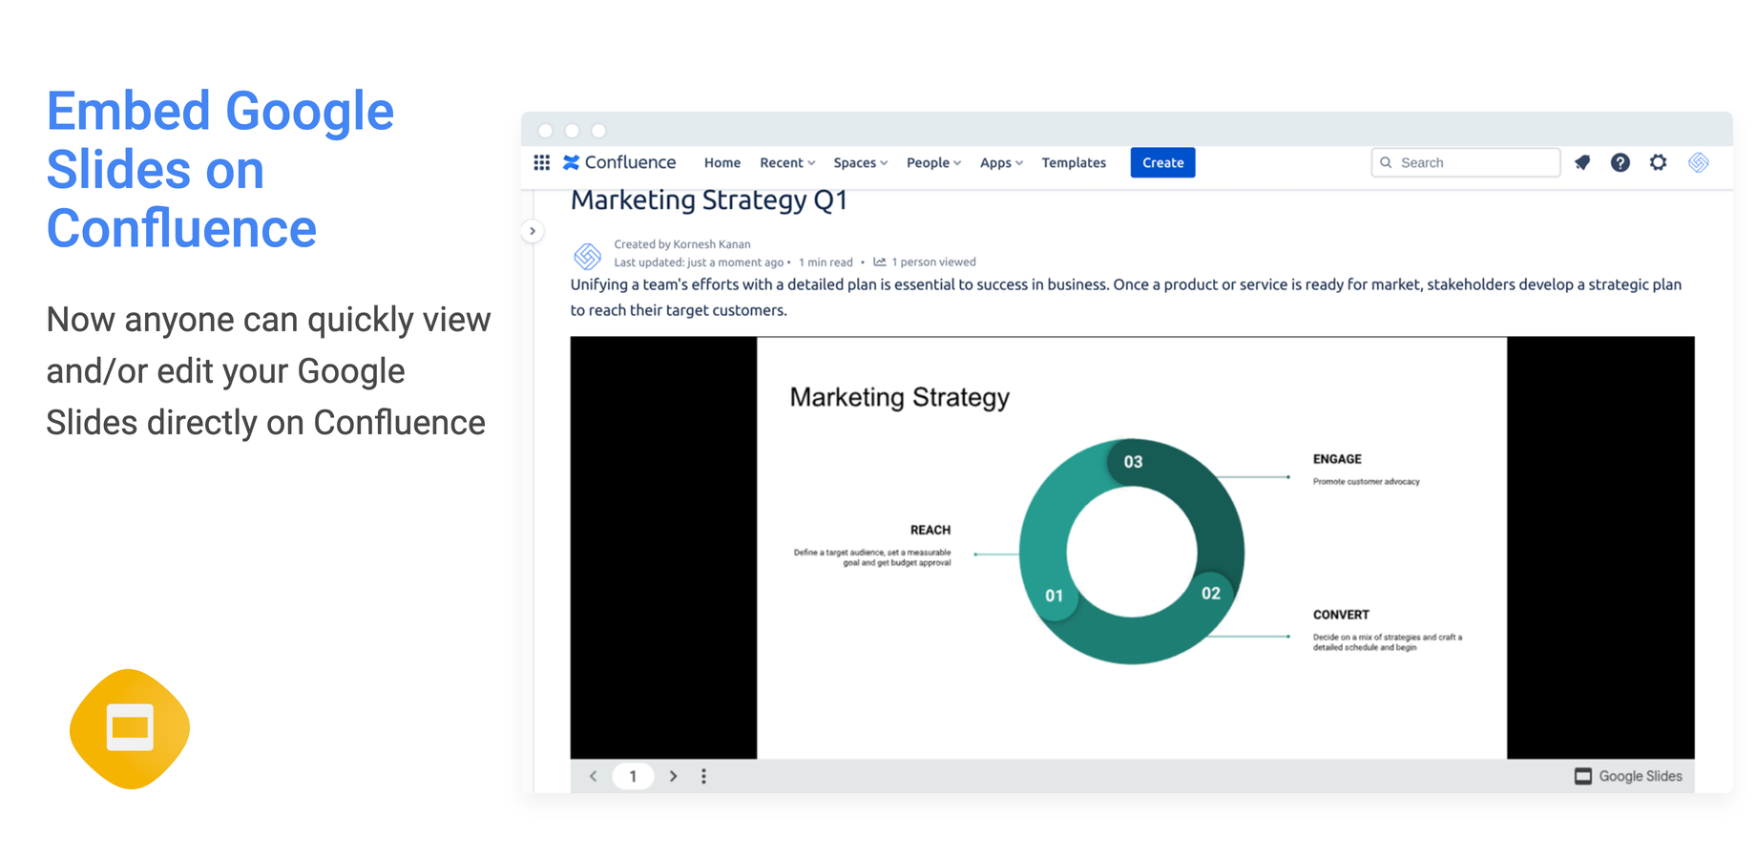Open the app switcher grid icon
Image resolution: width=1756 pixels, height=859 pixels.
coord(541,163)
